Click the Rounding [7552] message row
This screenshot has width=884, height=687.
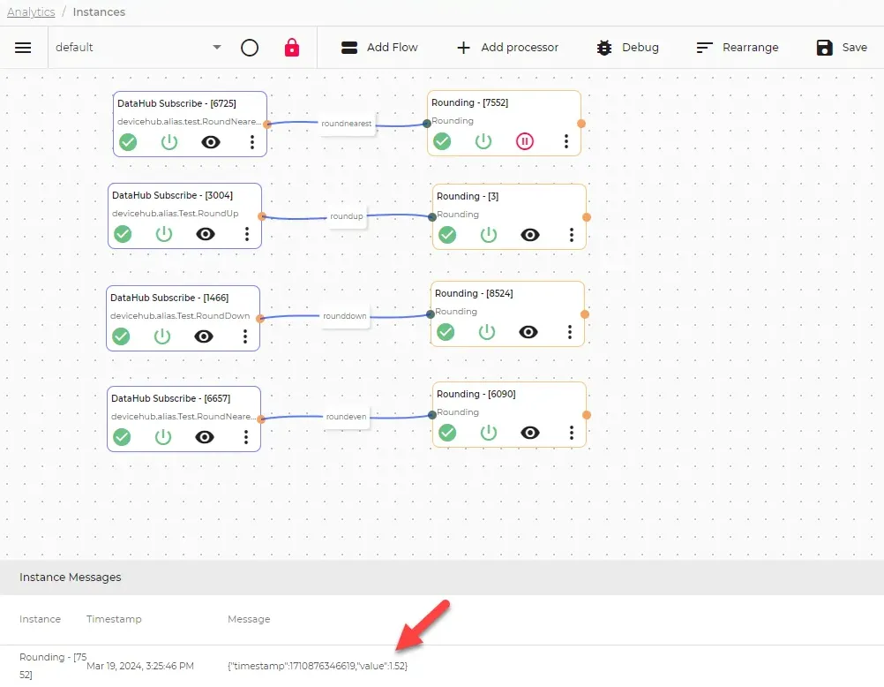click(x=442, y=666)
